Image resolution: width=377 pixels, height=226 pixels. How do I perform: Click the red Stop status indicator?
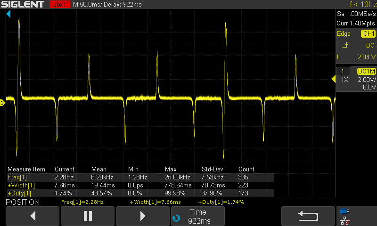(x=59, y=4)
